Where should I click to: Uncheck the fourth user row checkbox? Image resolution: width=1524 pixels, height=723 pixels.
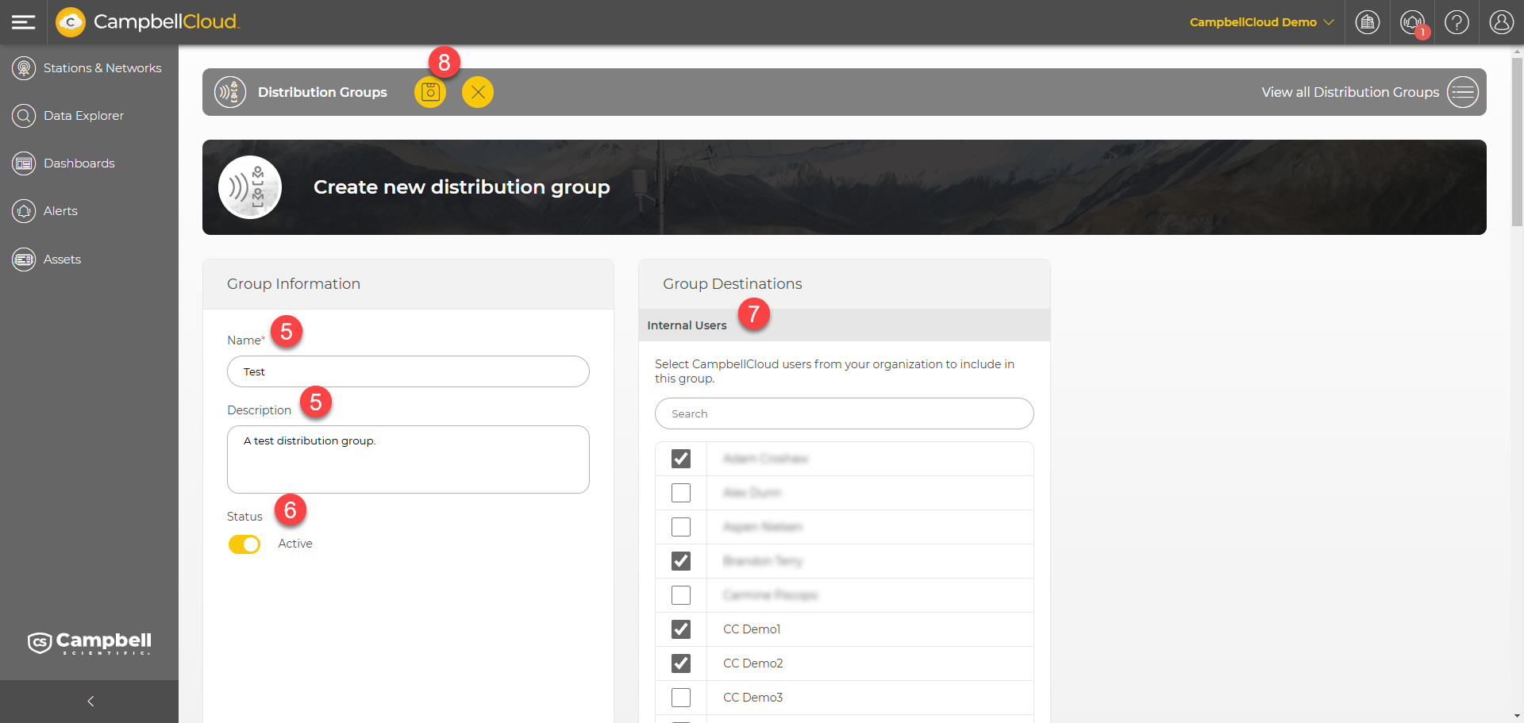[681, 561]
